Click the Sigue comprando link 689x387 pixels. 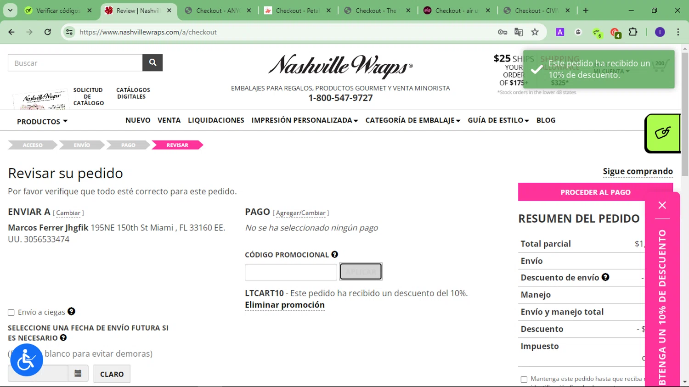638,171
